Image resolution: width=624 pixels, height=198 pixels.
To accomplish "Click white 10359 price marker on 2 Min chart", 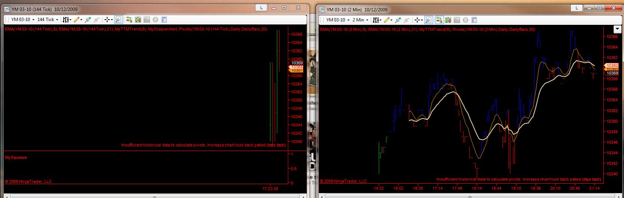I will tap(612, 73).
